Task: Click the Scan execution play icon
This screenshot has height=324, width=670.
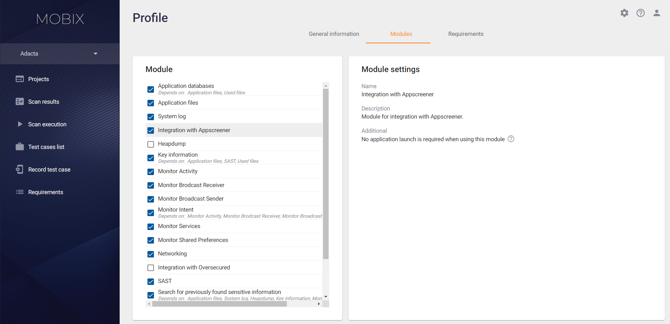Action: coord(20,124)
